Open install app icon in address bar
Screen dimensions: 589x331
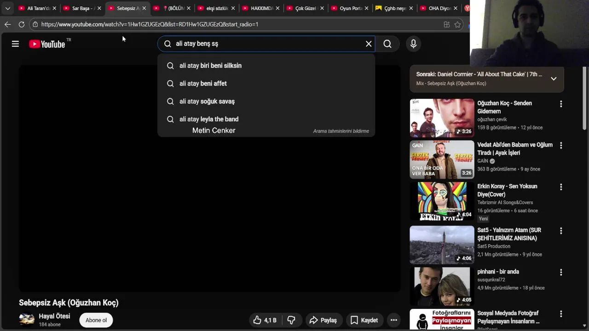pyautogui.click(x=446, y=24)
